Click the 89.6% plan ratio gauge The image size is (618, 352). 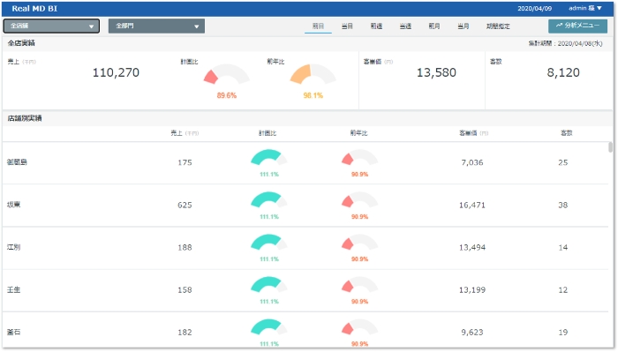(227, 75)
